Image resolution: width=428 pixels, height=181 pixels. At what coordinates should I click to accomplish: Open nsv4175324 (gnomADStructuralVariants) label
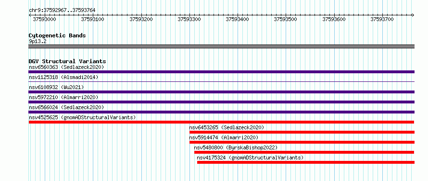tap(250, 158)
